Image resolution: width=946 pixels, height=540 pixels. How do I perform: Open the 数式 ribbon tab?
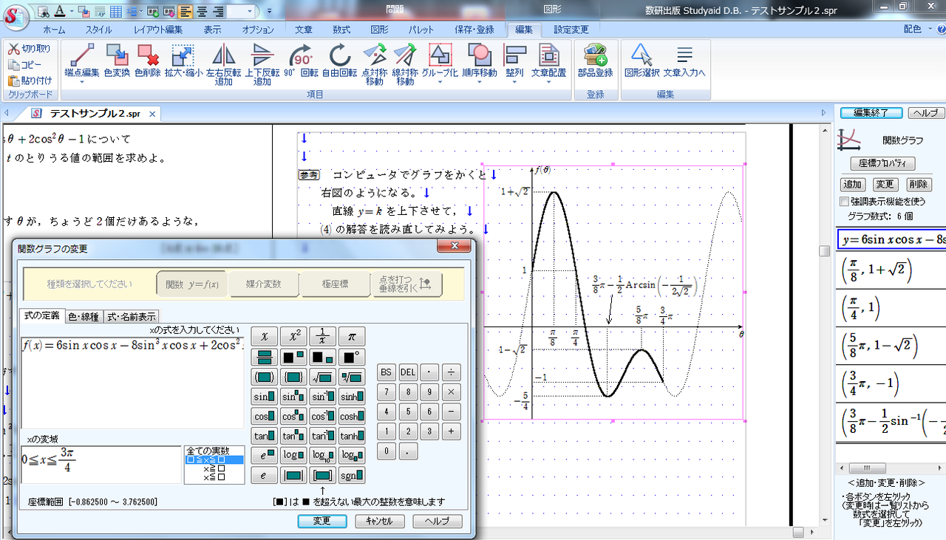coord(341,30)
